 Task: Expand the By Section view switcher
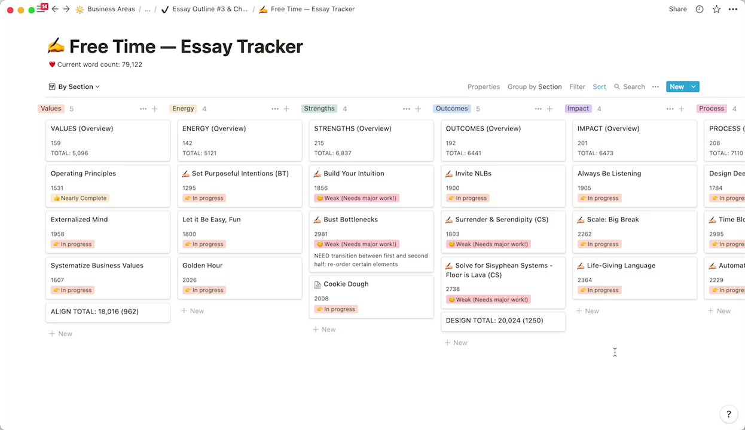pos(75,87)
